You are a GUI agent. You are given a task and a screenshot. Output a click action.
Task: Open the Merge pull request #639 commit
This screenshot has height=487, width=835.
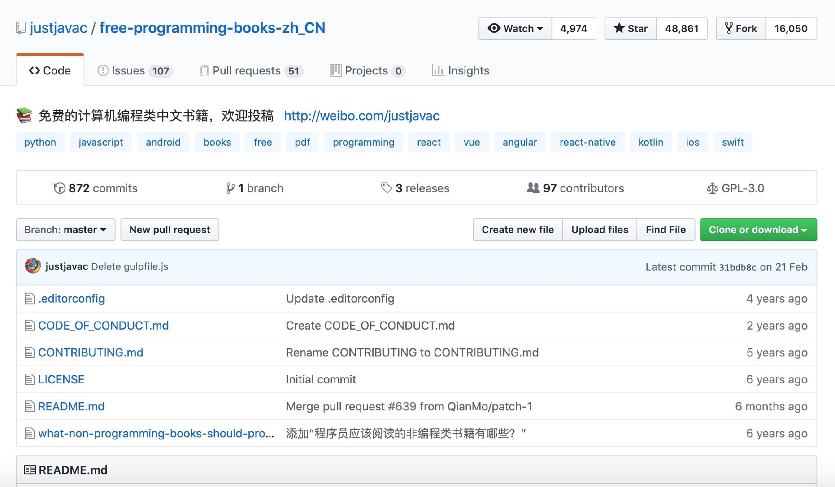(409, 407)
